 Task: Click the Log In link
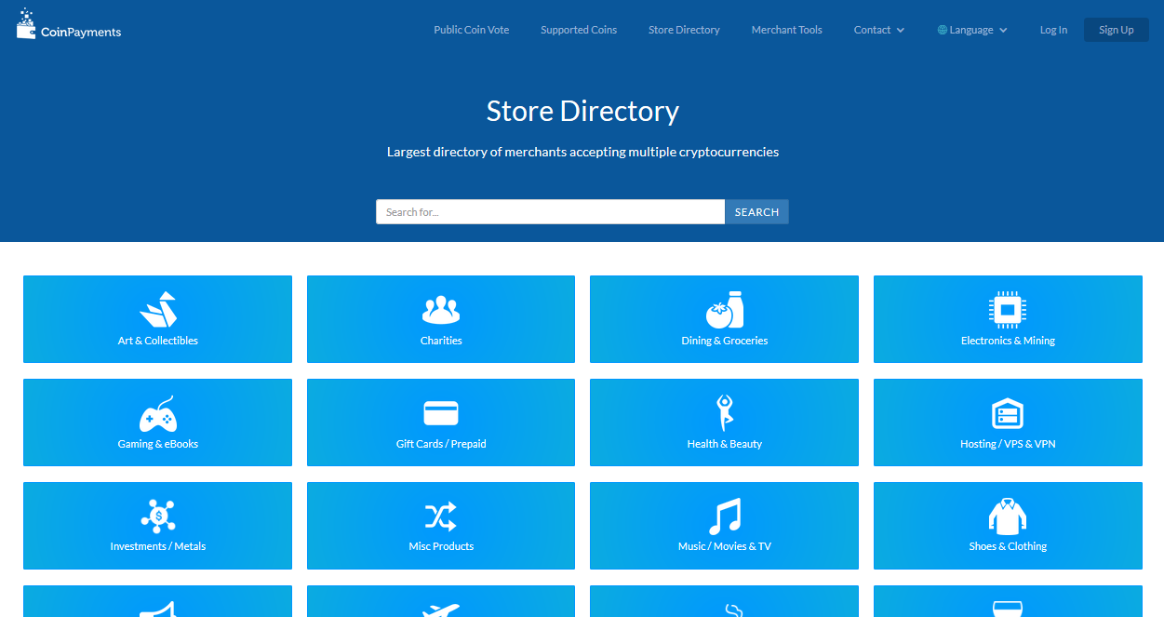point(1053,30)
